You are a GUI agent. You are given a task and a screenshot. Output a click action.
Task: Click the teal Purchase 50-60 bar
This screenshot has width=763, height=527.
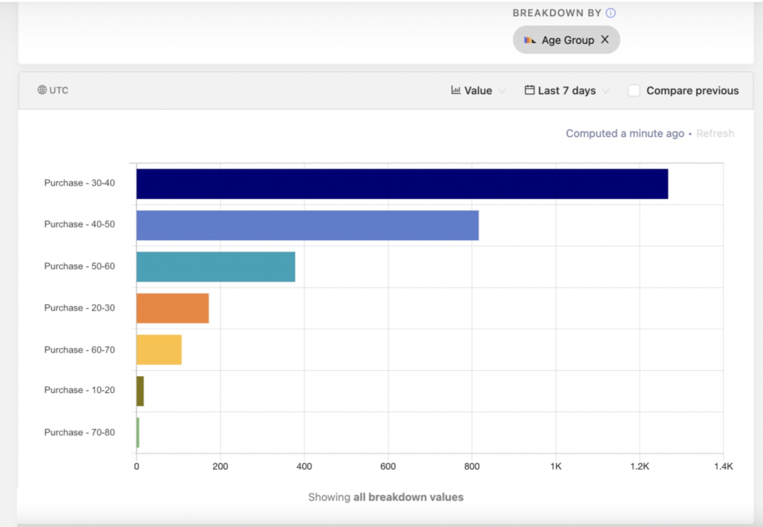(216, 267)
